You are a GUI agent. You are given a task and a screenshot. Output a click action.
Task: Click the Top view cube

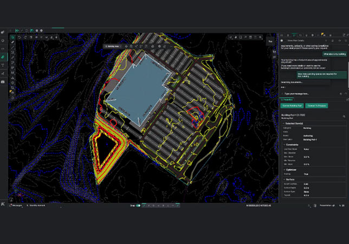tap(270, 41)
